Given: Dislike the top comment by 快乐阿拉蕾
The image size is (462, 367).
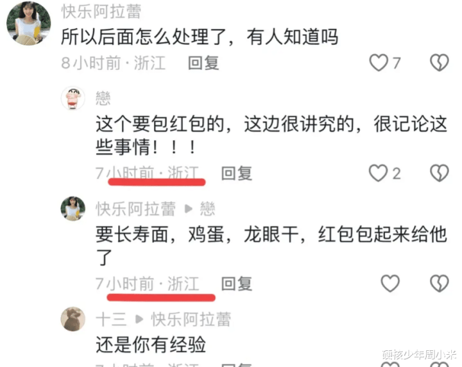Looking at the screenshot, I should [440, 63].
